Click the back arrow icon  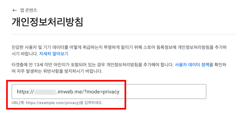pos(15,10)
